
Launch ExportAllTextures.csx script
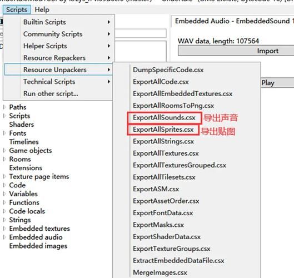click(x=166, y=153)
